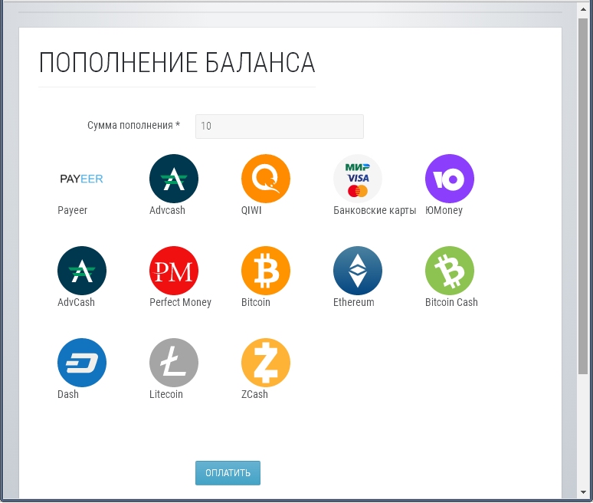Focus the Сумма пополнения amount field
The height and width of the screenshot is (503, 593).
click(280, 126)
